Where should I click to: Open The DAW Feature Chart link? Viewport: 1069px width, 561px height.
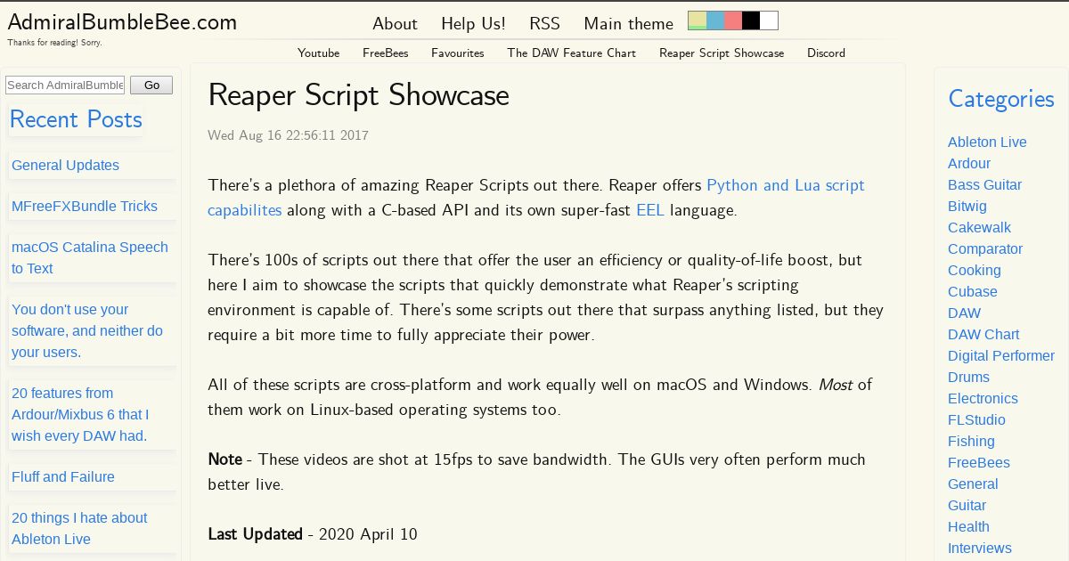tap(572, 53)
